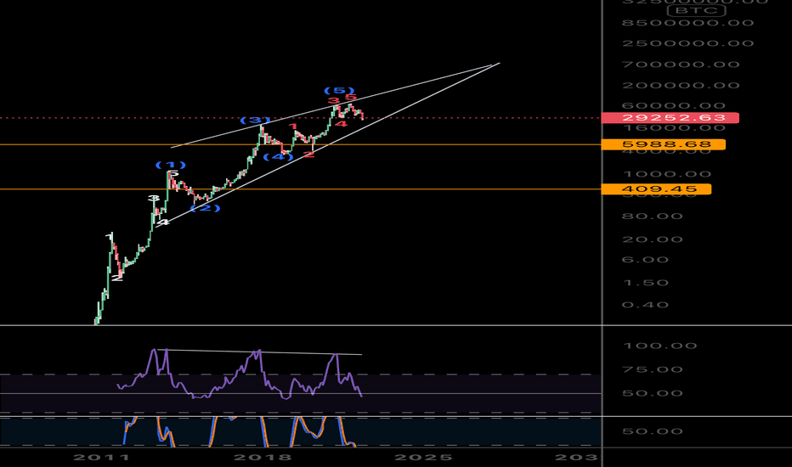The height and width of the screenshot is (467, 792).
Task: Click the blue (1) wave label
Action: [170, 165]
